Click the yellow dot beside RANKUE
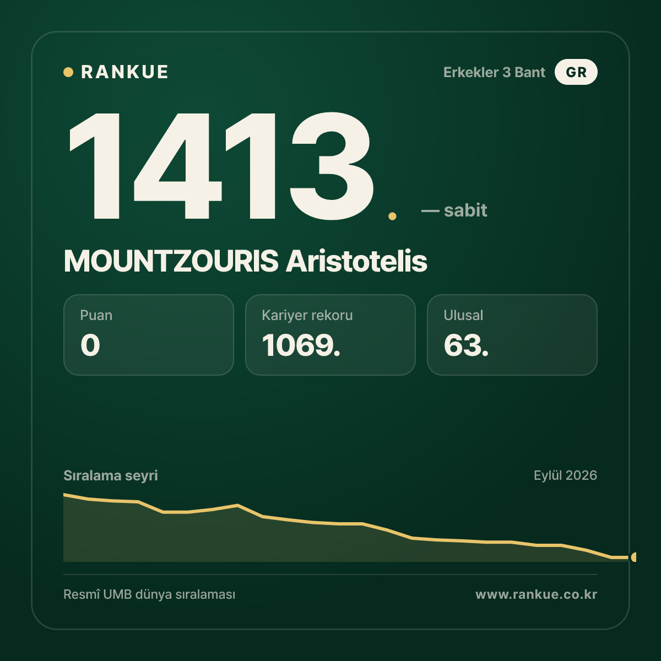Viewport: 661px width, 661px height. pos(68,72)
